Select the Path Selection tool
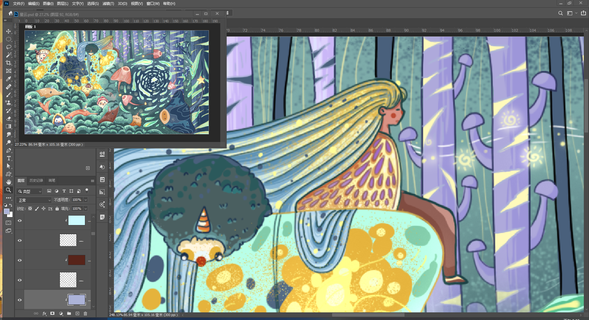Screen dimensions: 589x320 point(9,166)
